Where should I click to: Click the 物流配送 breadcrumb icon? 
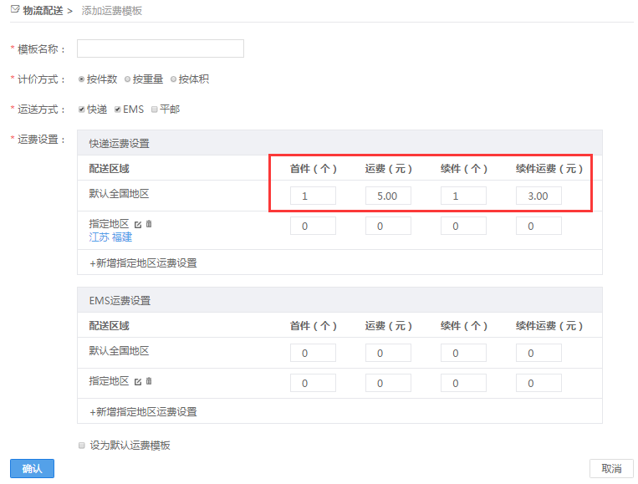(x=14, y=10)
